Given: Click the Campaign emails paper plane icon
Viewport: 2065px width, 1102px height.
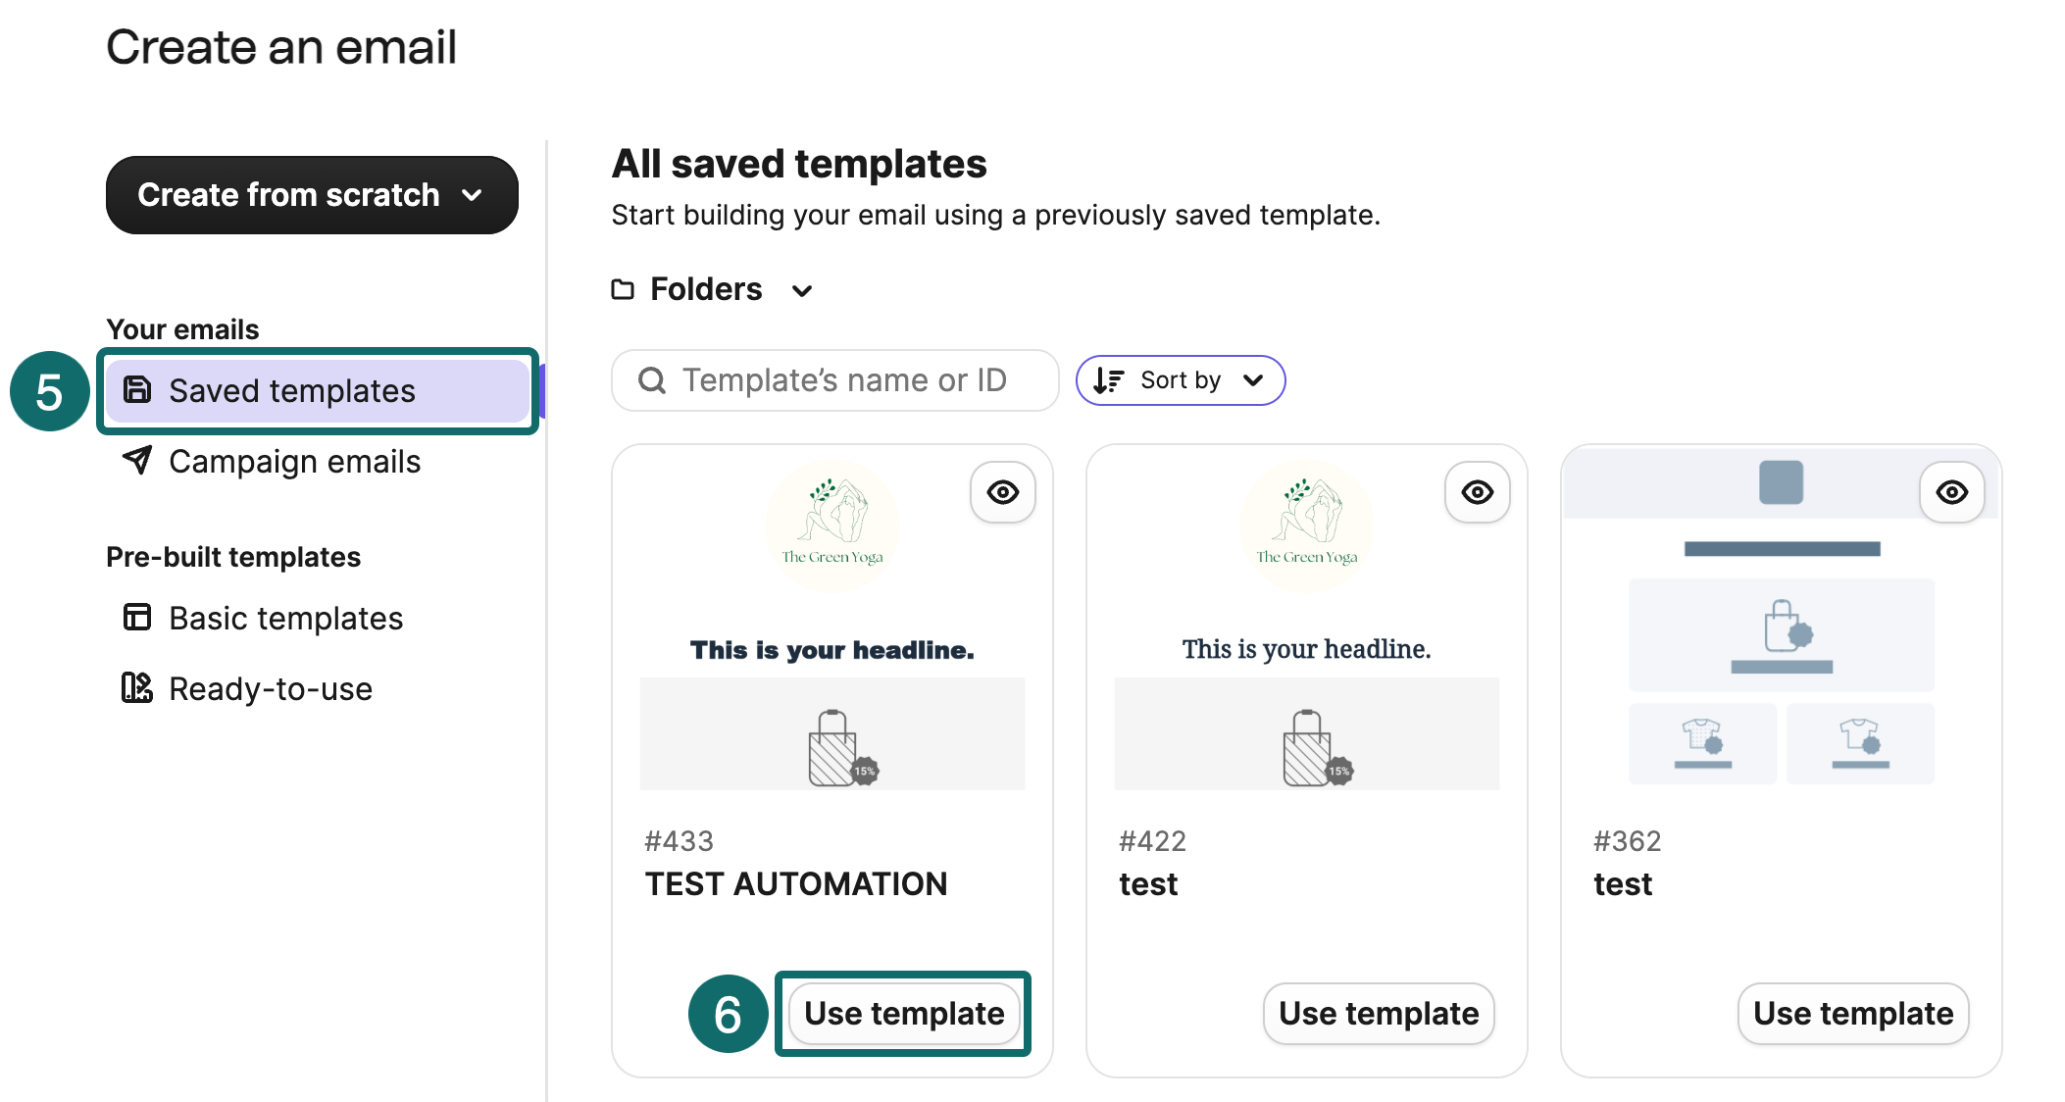Looking at the screenshot, I should [137, 461].
